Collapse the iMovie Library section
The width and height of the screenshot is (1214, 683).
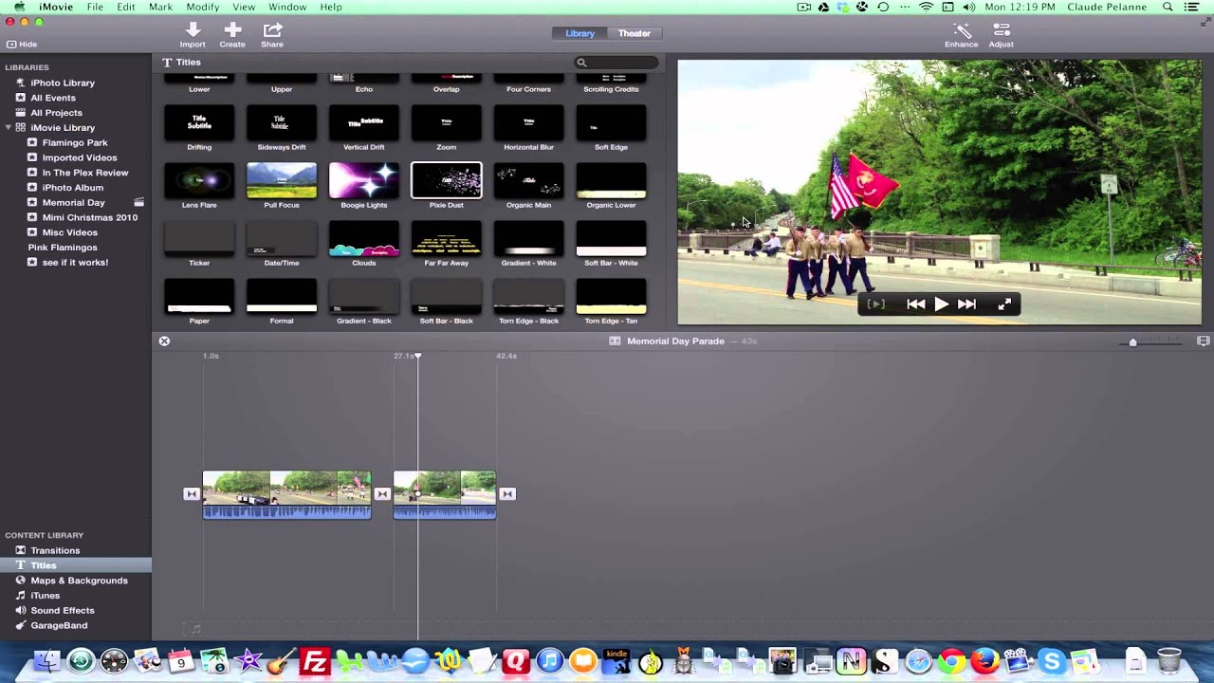[x=8, y=127]
